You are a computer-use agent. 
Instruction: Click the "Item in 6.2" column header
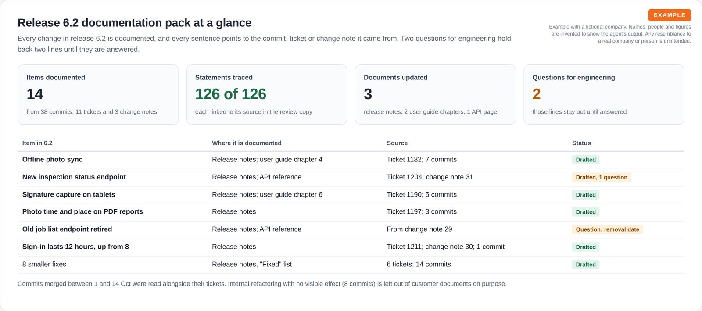tap(37, 143)
